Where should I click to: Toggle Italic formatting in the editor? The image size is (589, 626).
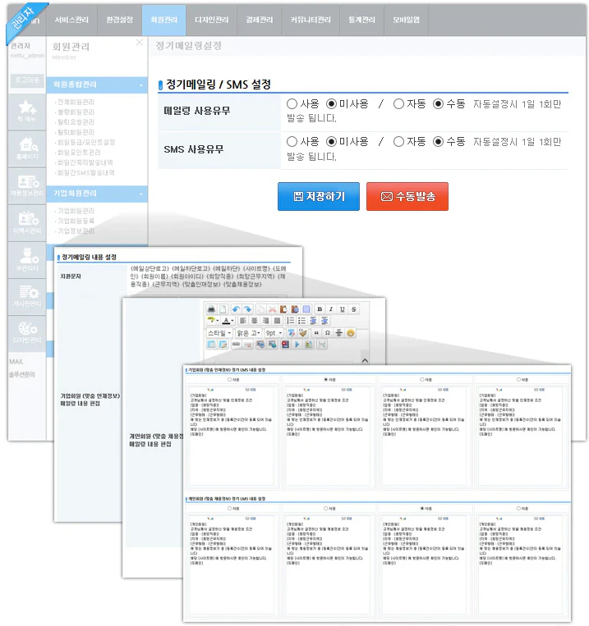(331, 309)
